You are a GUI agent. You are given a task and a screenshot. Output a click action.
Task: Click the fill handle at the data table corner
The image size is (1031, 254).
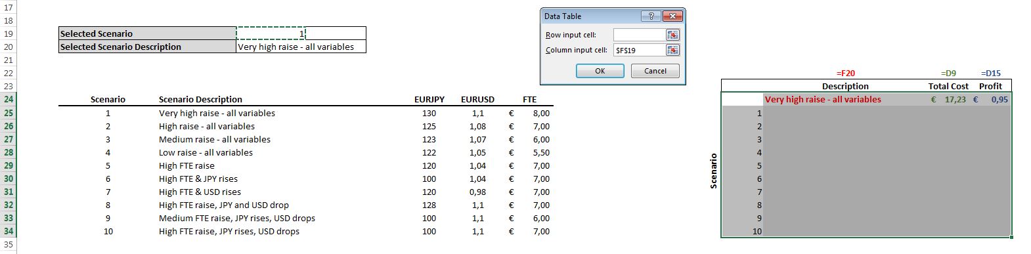1012,238
